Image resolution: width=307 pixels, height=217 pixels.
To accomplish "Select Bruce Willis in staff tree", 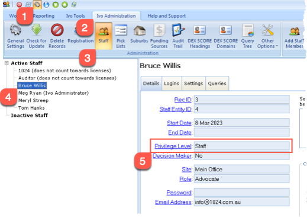I will 32,85.
